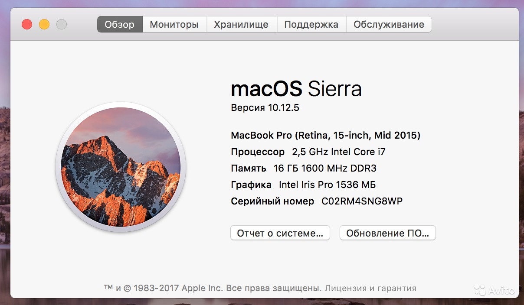
Task: Click the greyed-out zoom window button
Action: pos(62,24)
